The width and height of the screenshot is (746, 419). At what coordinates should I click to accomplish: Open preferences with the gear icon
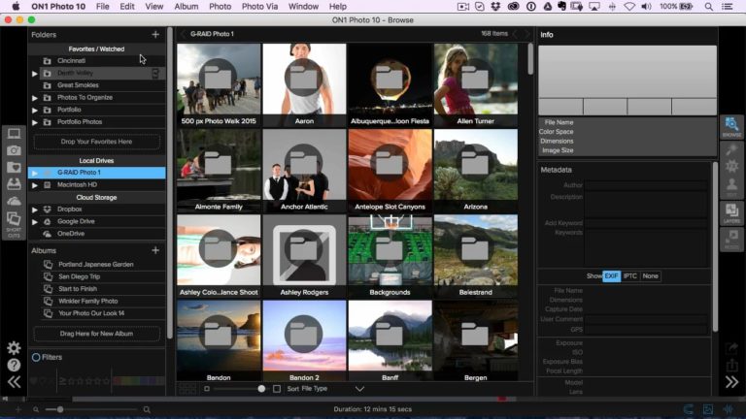pyautogui.click(x=14, y=348)
